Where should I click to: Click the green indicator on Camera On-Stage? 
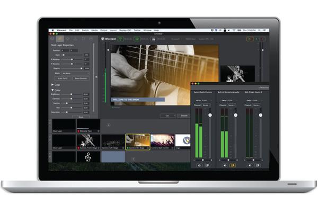tap(128, 148)
